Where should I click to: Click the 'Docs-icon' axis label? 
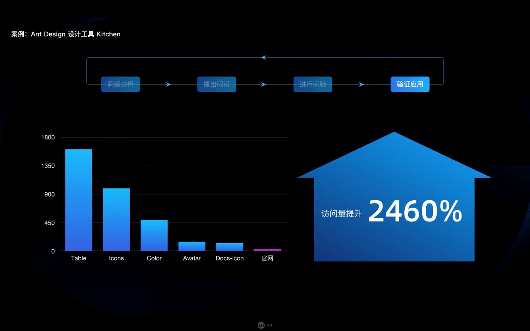(230, 258)
